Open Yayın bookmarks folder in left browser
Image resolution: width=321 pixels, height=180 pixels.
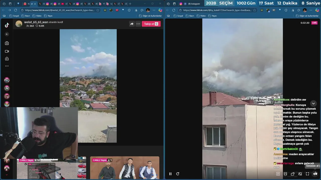tap(48, 16)
